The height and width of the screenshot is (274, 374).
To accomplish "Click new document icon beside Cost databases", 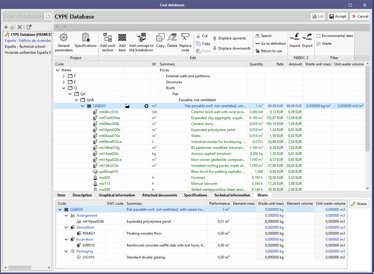I will coord(47,16).
